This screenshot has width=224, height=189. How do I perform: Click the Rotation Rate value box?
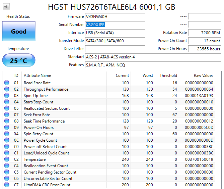[205, 33]
